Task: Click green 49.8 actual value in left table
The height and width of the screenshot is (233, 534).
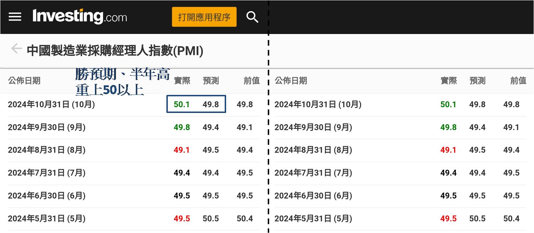Action: (x=182, y=127)
